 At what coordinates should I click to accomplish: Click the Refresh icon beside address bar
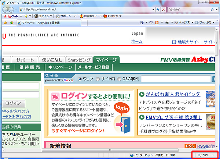tap(158, 10)
